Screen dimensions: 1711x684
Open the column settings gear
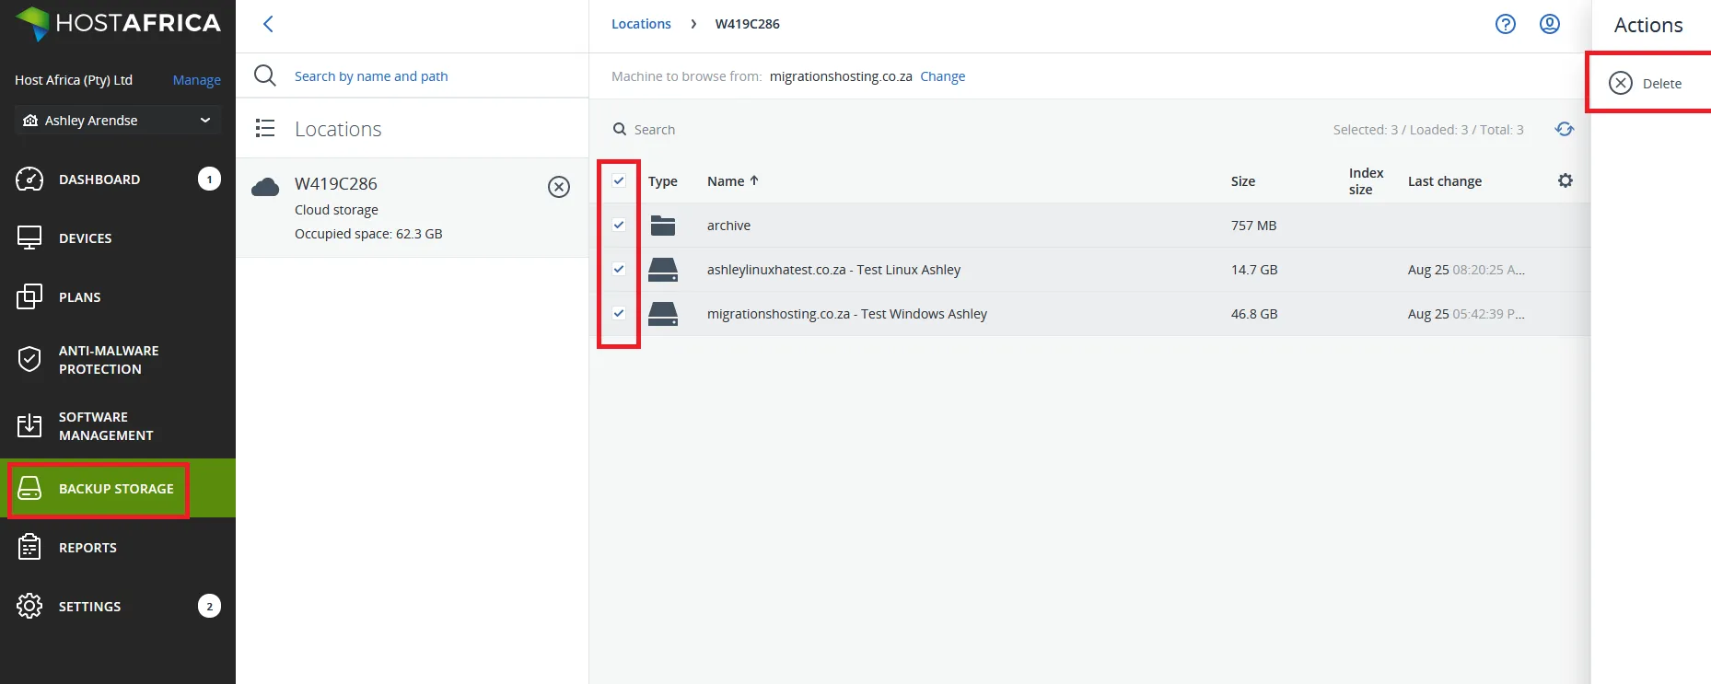1566,180
